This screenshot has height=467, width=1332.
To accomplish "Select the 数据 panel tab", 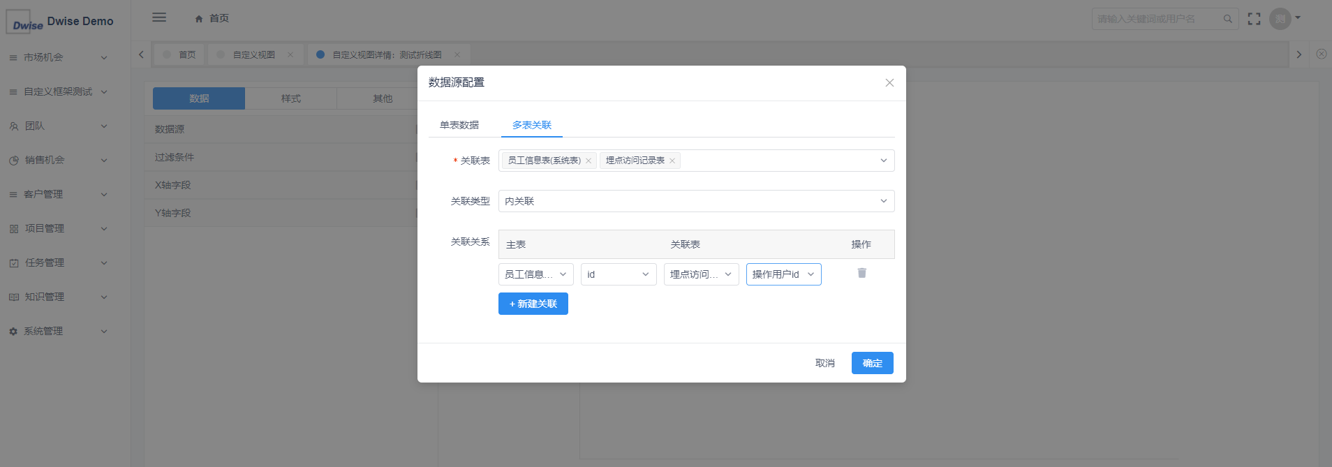I will (199, 98).
